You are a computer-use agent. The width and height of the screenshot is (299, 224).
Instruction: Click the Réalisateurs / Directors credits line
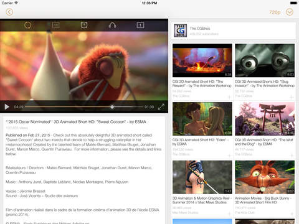tap(79, 170)
